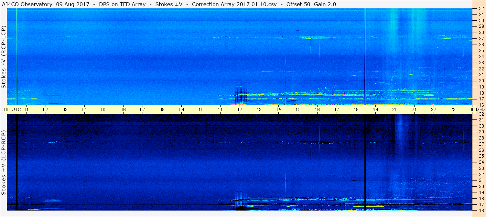Click black vertical gap near 18:30 in lower panel

click(x=365, y=162)
